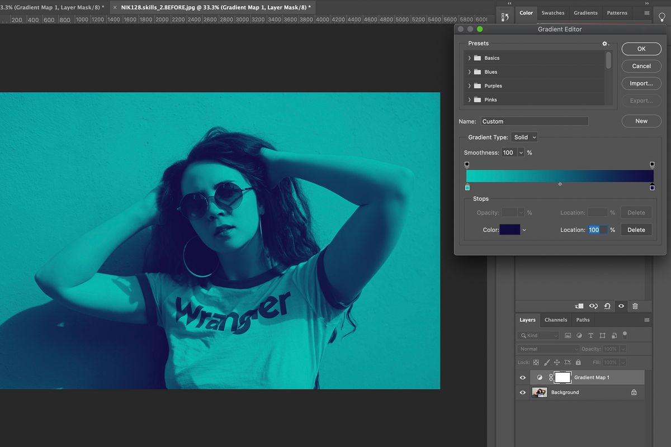Image resolution: width=671 pixels, height=447 pixels.
Task: Select the NIK128.skills_2.BEFORE.jpg document tab
Action: [x=215, y=8]
